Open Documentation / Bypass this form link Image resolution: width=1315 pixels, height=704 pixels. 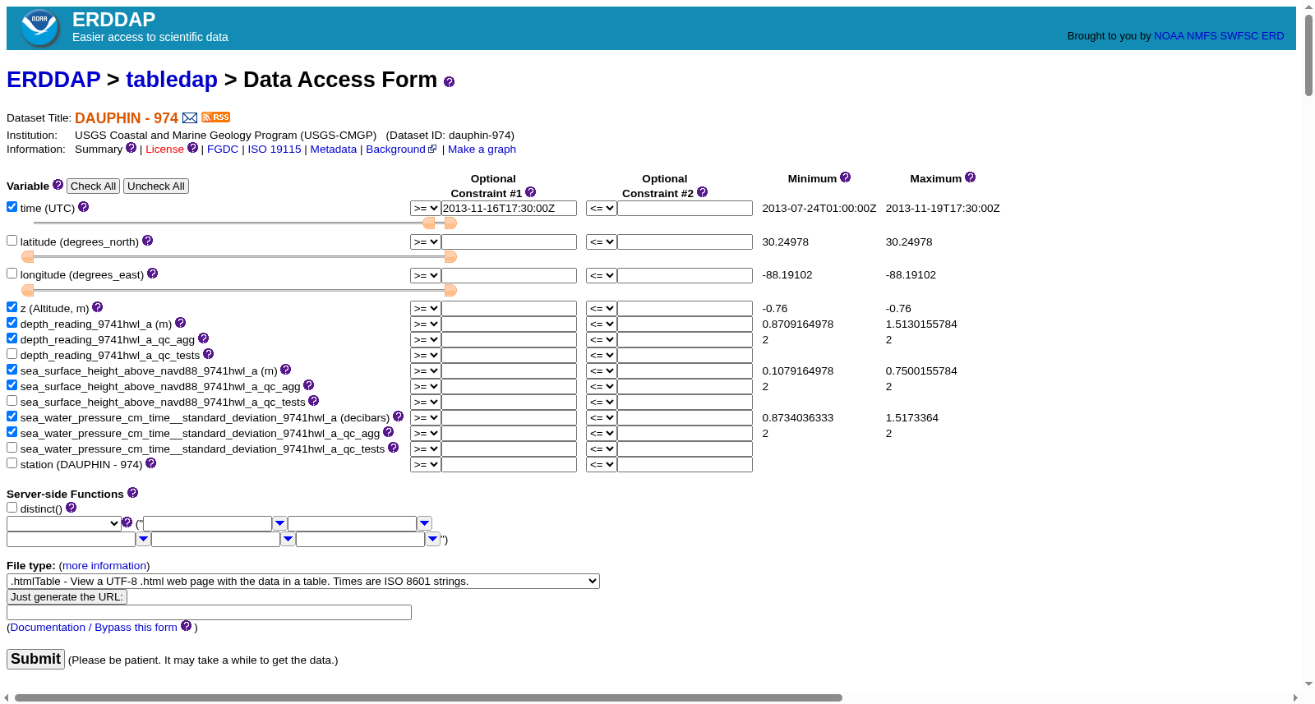(x=94, y=628)
